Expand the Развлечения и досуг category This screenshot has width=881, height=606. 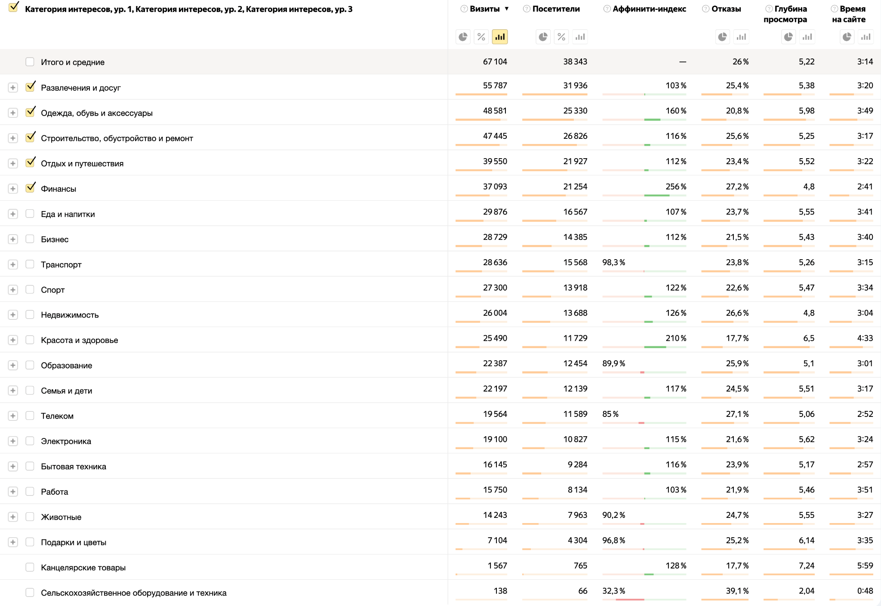point(13,88)
